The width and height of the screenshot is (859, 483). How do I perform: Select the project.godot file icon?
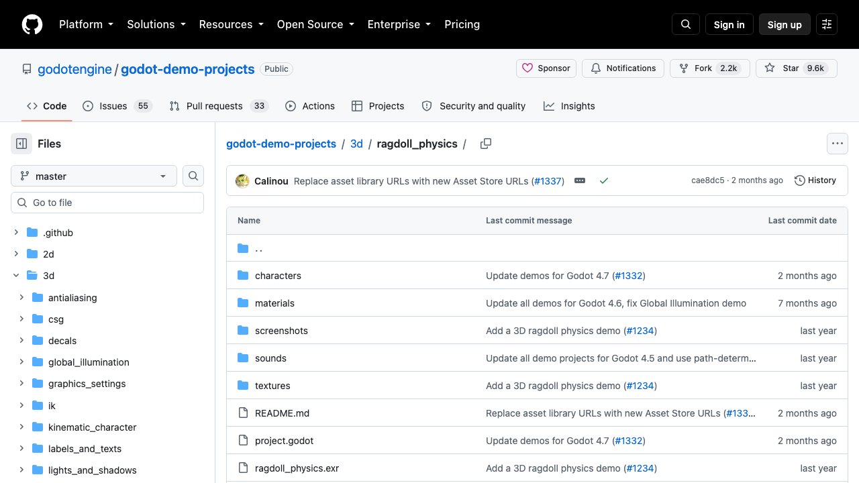243,441
